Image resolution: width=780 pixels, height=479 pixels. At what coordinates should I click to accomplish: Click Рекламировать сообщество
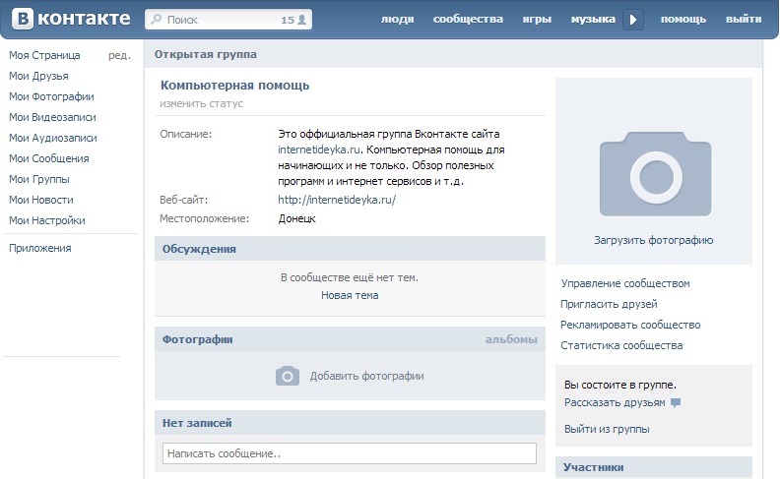click(x=630, y=325)
